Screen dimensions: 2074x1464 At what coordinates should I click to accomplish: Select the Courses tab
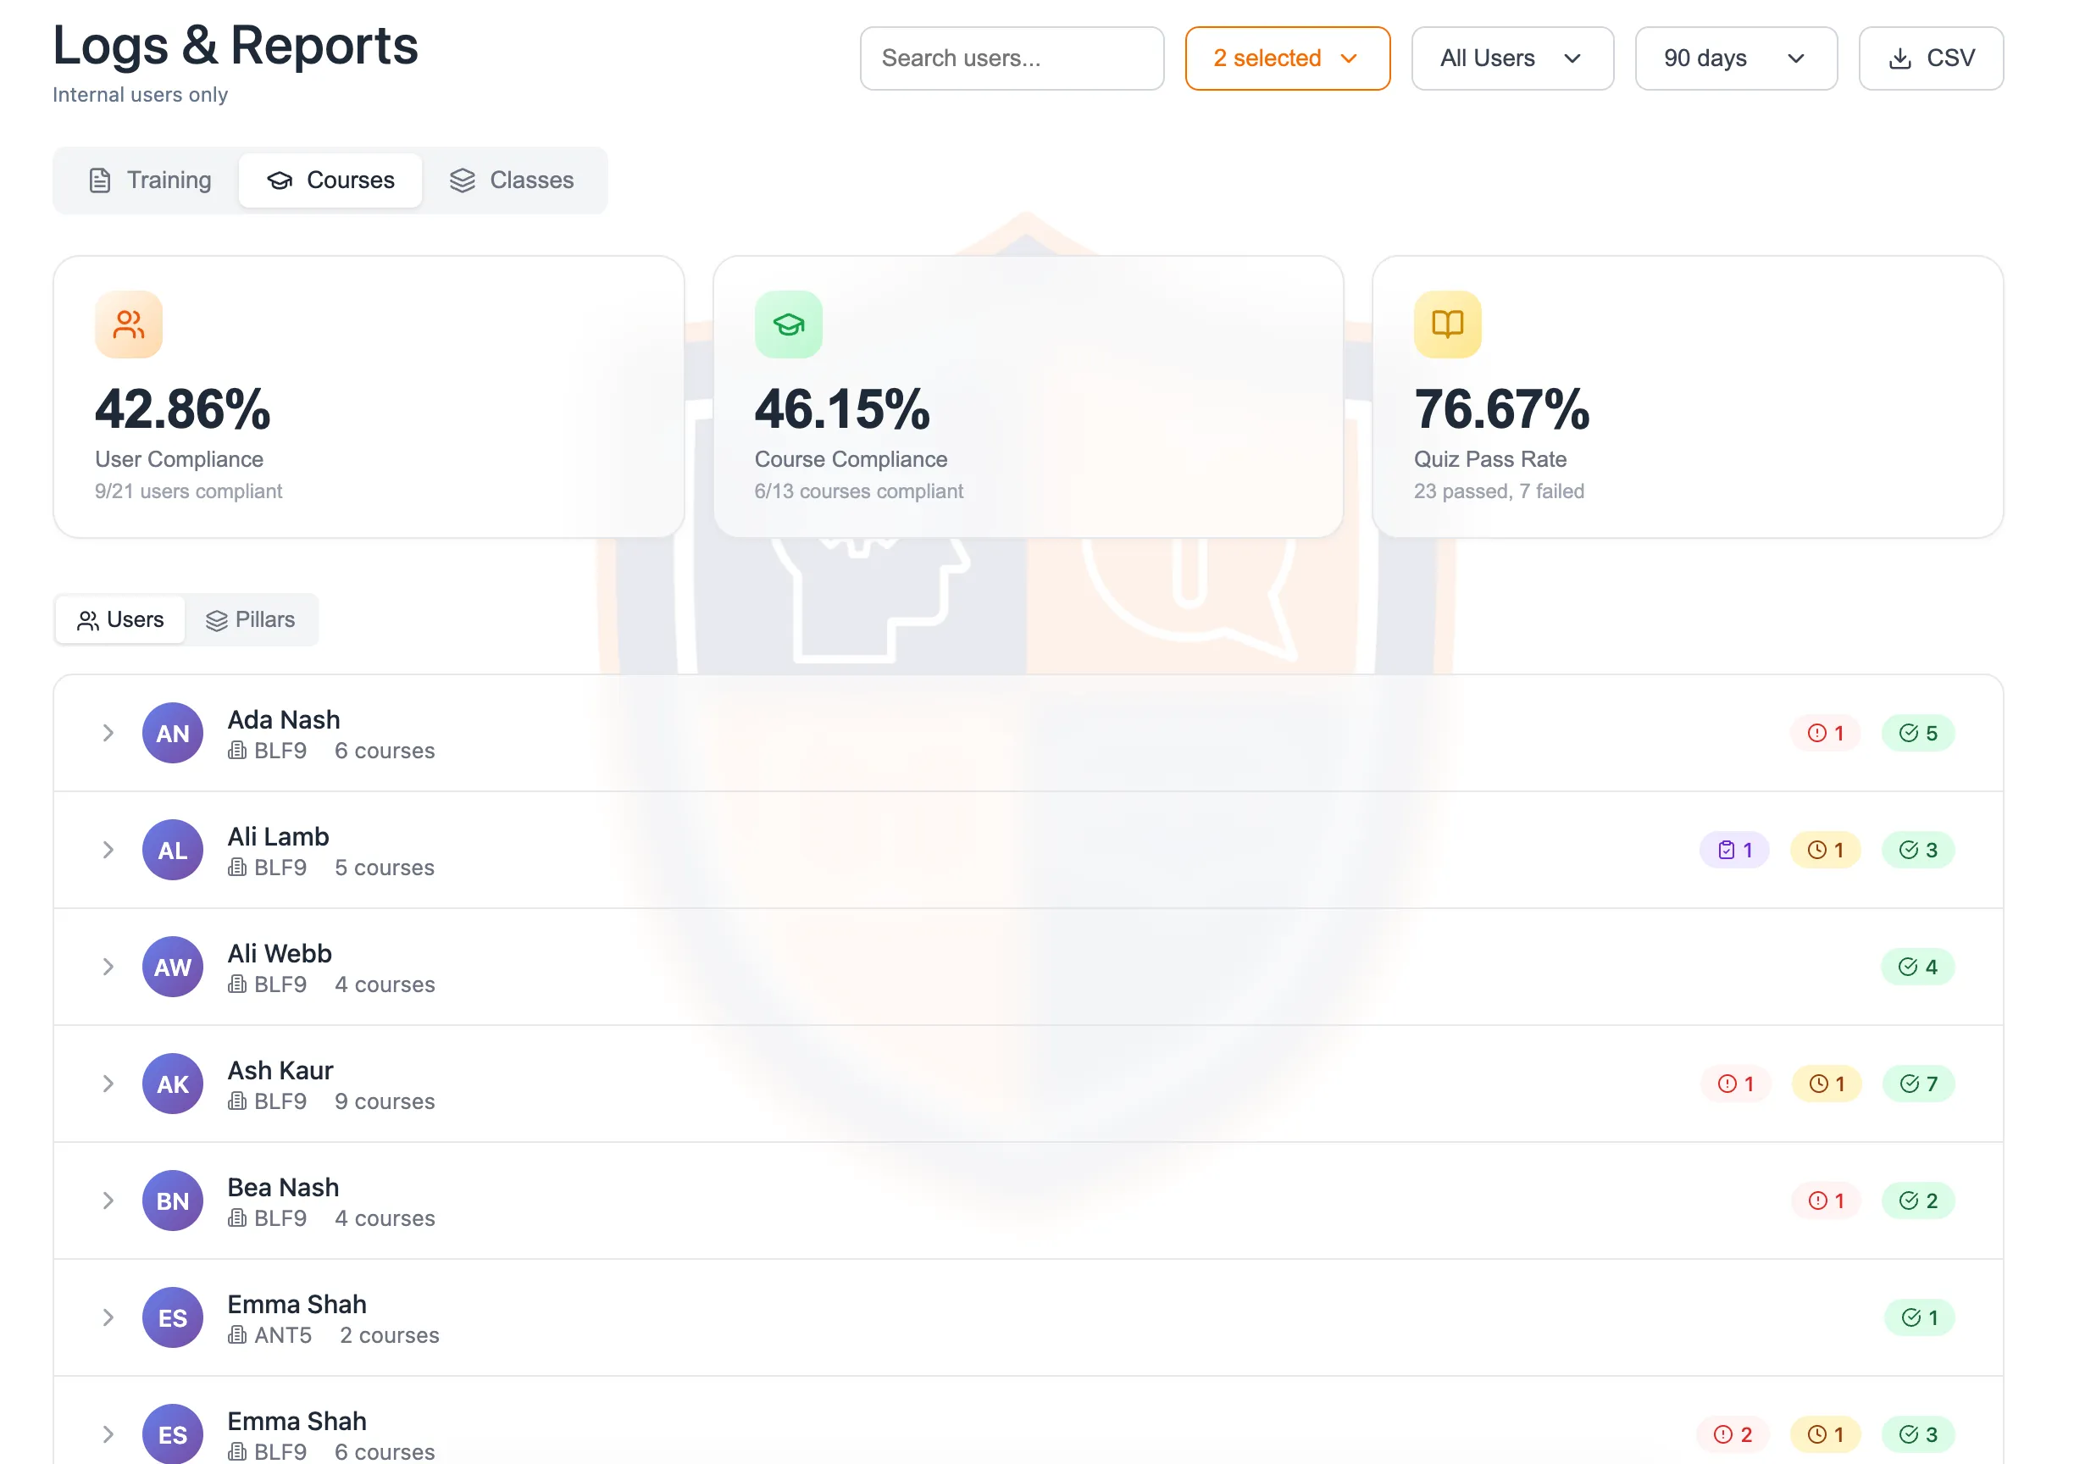click(330, 180)
